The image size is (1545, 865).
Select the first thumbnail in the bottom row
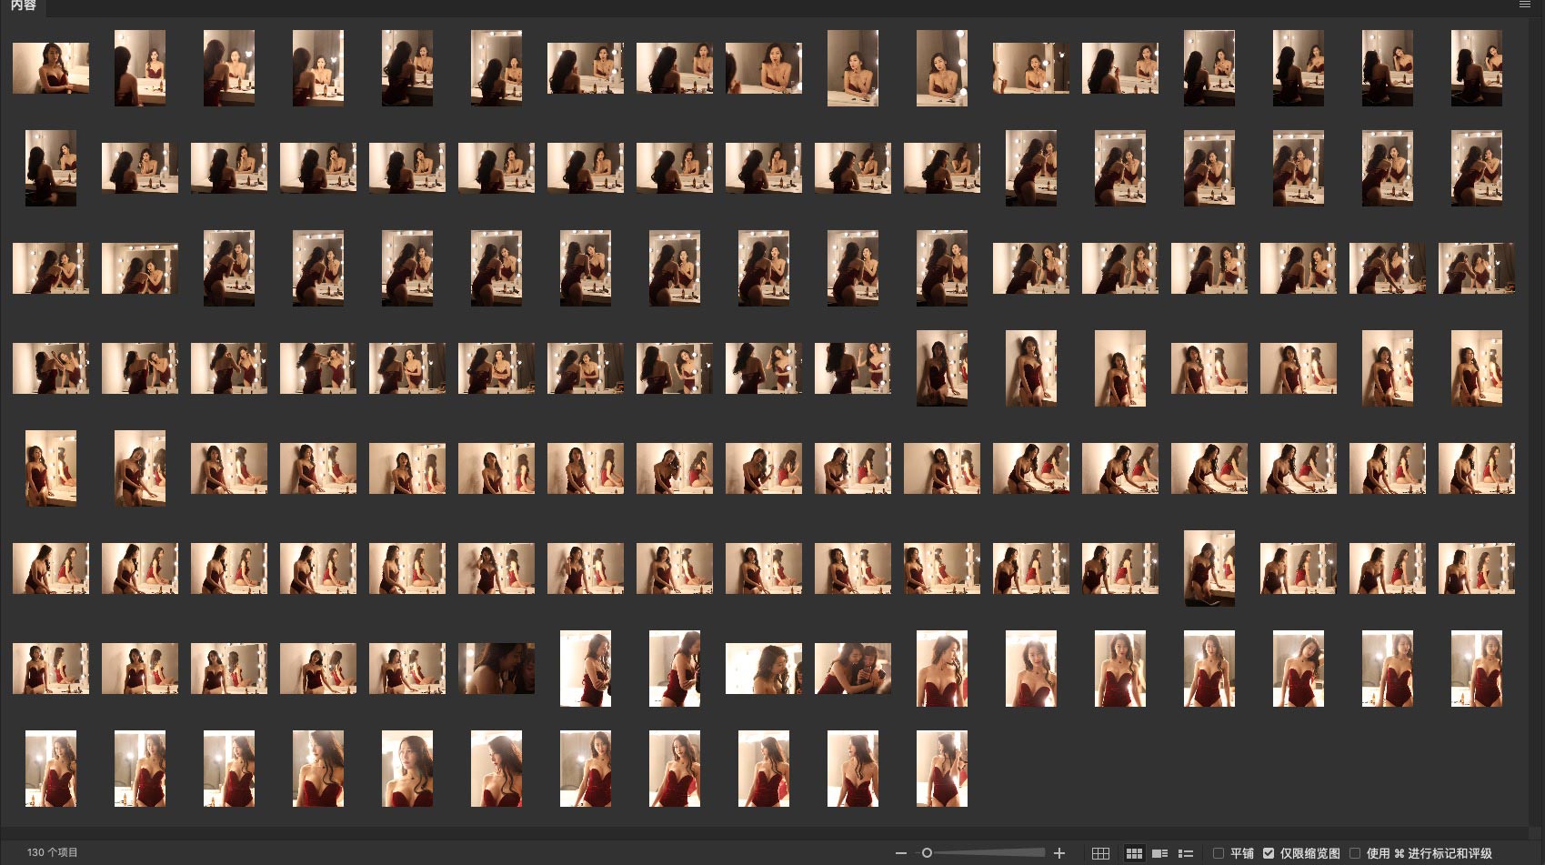(x=51, y=769)
